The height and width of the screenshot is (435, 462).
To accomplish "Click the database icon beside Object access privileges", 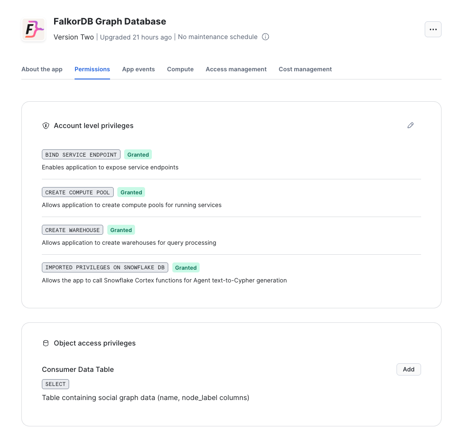I will click(46, 343).
